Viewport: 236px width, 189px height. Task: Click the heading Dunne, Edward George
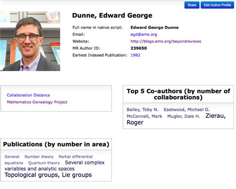click(x=112, y=15)
